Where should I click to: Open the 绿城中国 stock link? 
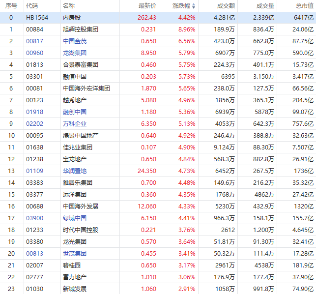coord(75,218)
